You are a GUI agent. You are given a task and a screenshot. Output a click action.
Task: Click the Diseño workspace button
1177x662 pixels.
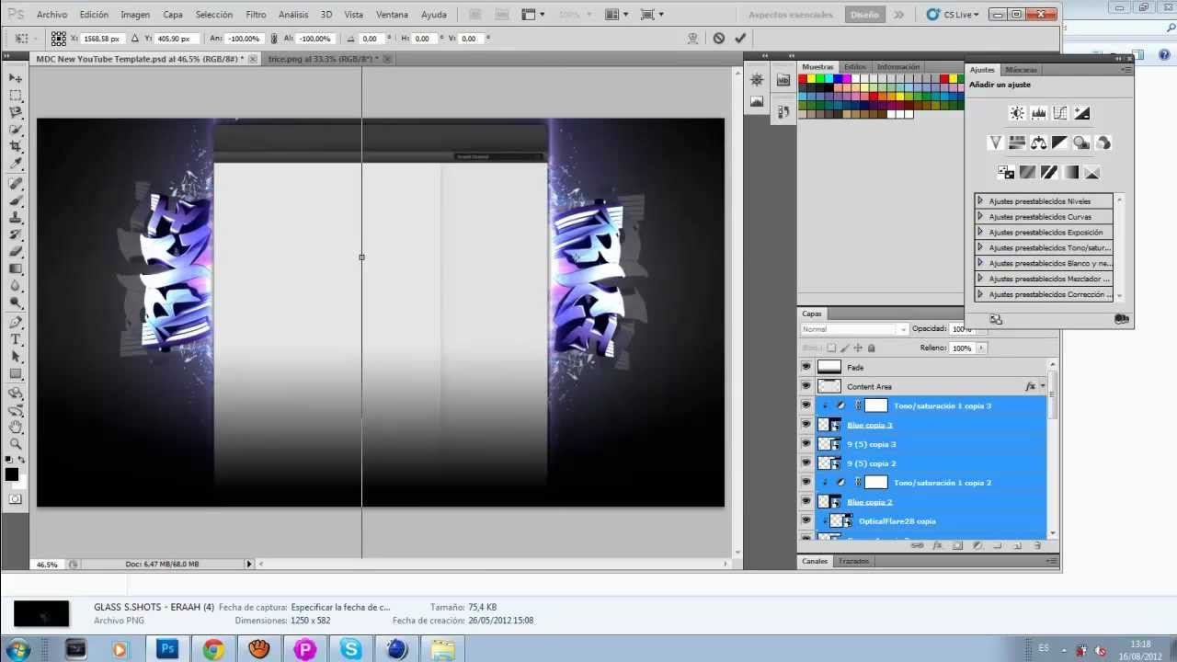[864, 15]
